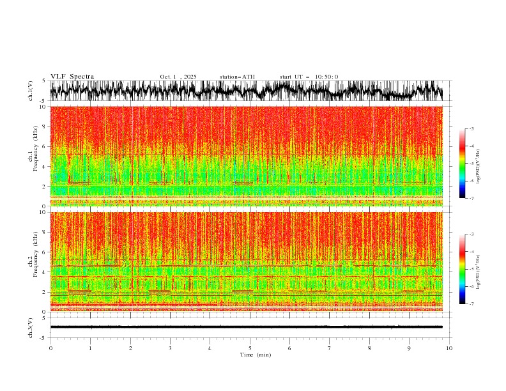Click the ch.1 color bar log(PSD) label
The width and height of the screenshot is (506, 391).
click(x=479, y=167)
